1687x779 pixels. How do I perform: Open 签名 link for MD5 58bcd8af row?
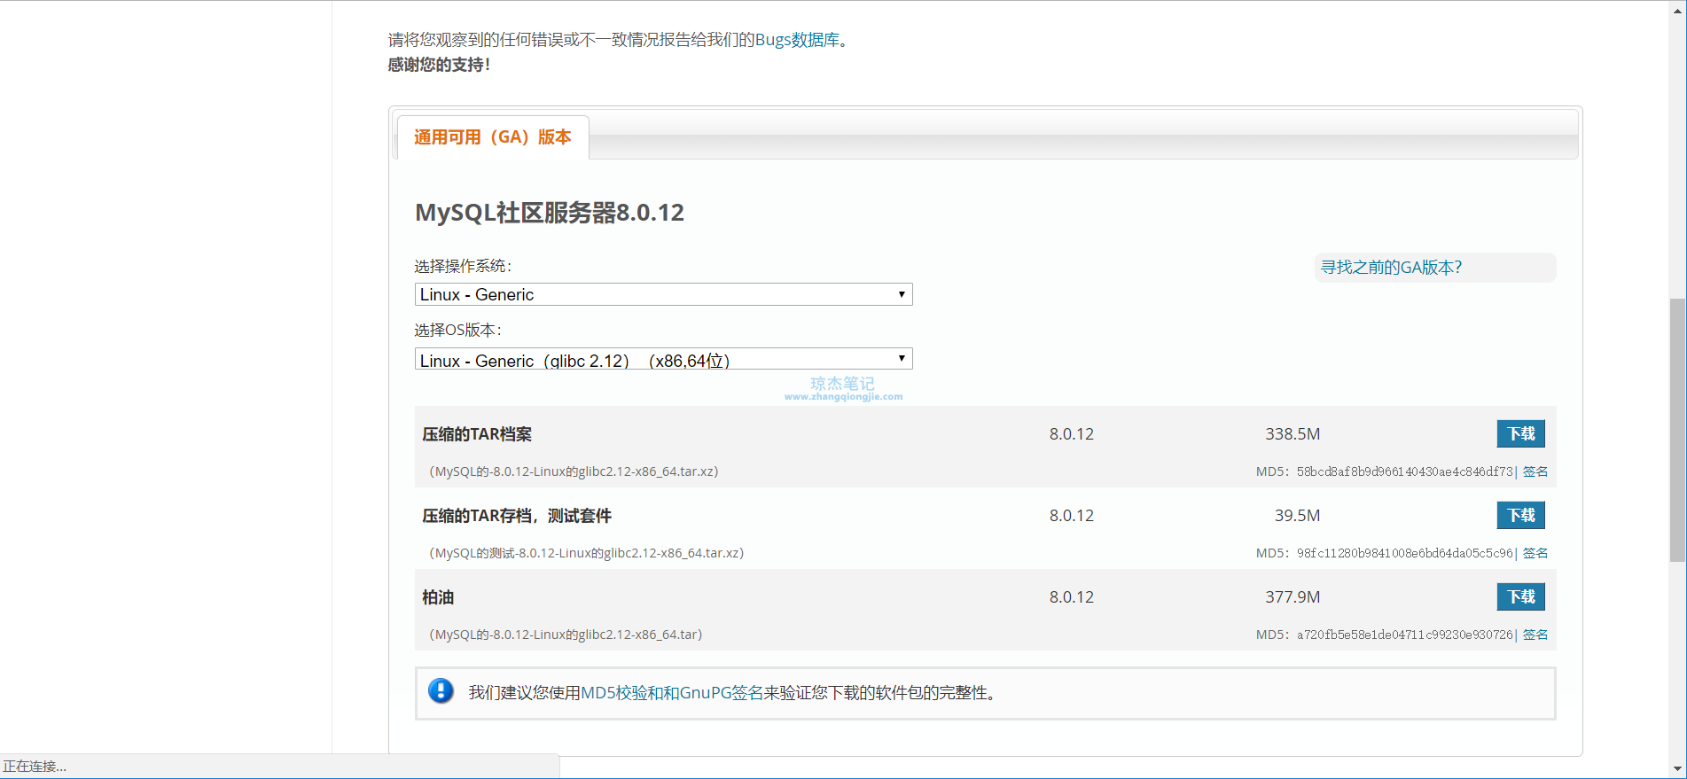[x=1535, y=471]
